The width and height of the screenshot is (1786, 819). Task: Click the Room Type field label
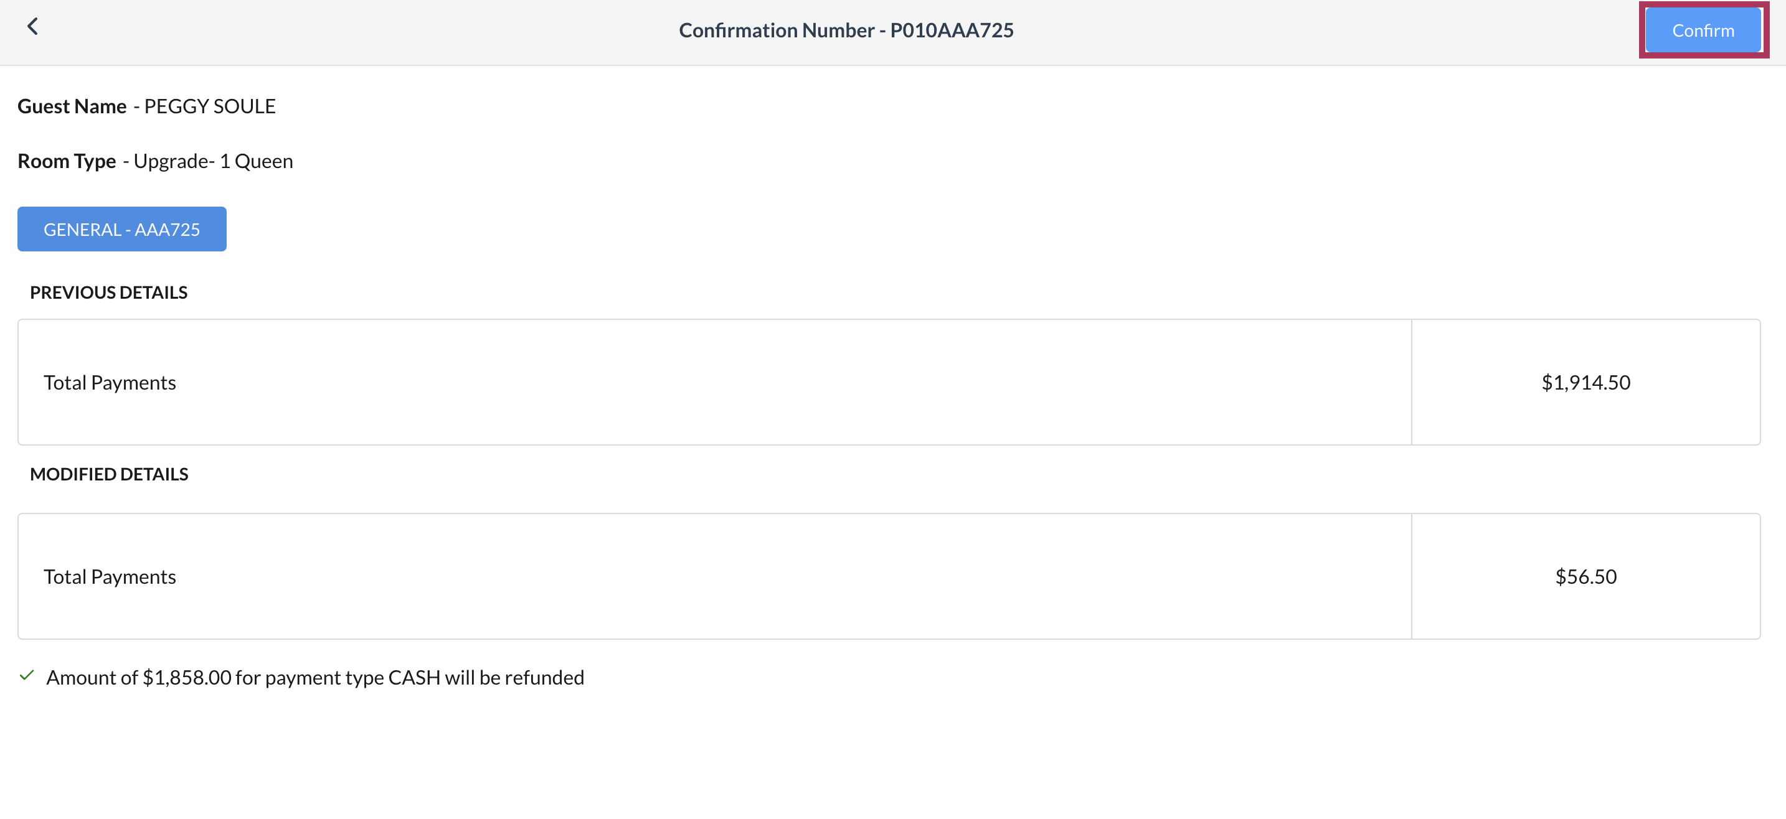click(67, 161)
